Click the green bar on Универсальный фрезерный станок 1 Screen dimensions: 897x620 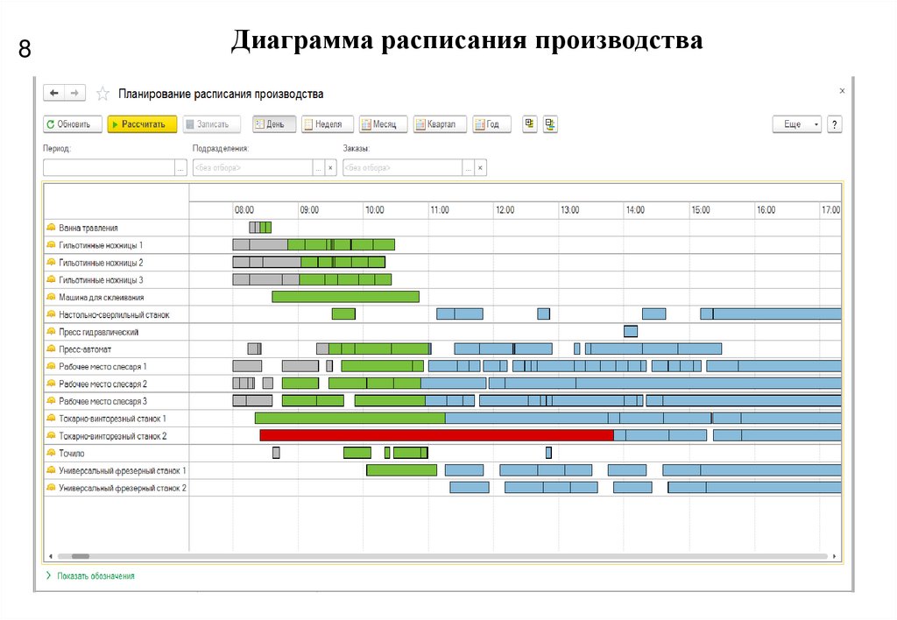(401, 470)
